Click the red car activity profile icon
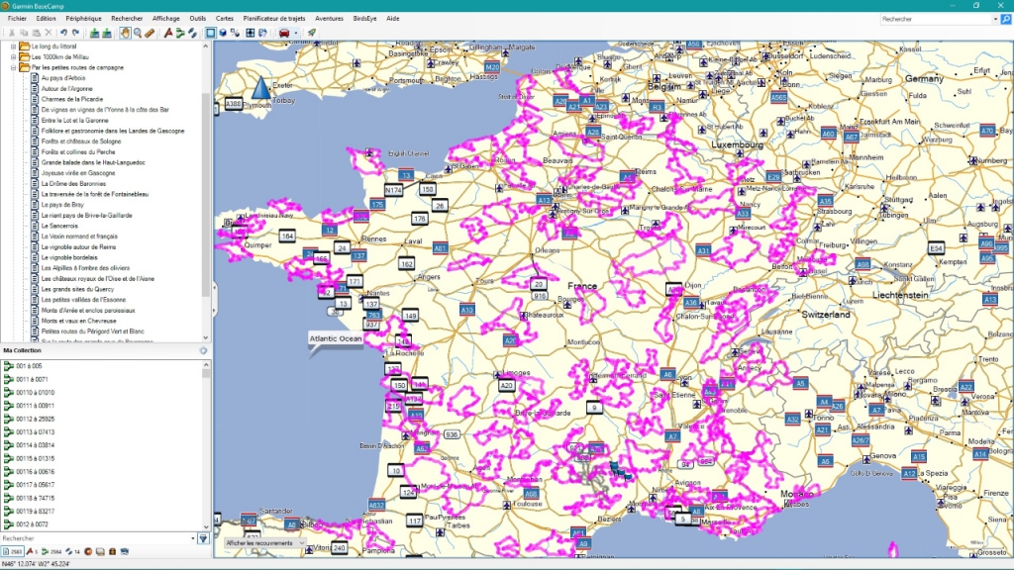Image resolution: width=1014 pixels, height=570 pixels. (284, 33)
